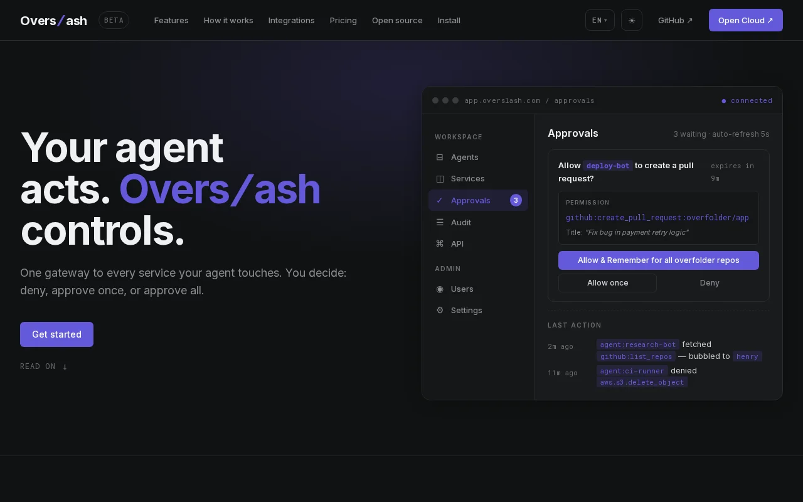
Task: Click the agent:ci-runner tag
Action: point(632,371)
